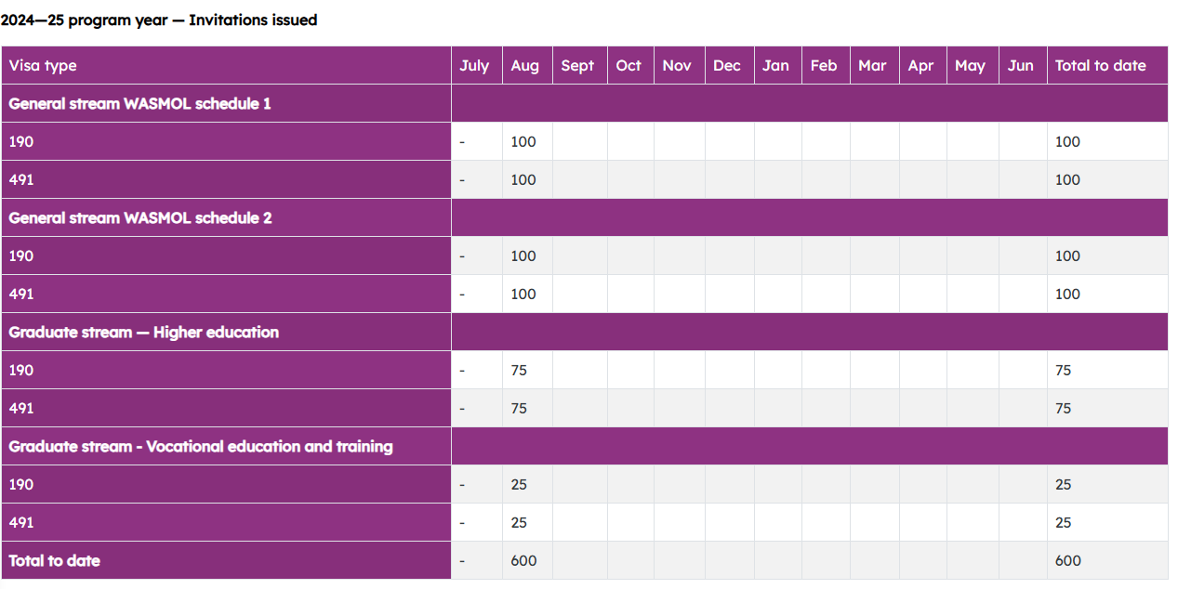Select the 190 row label under WASMOL schedule 1
This screenshot has height=589, width=1178.
pos(21,142)
